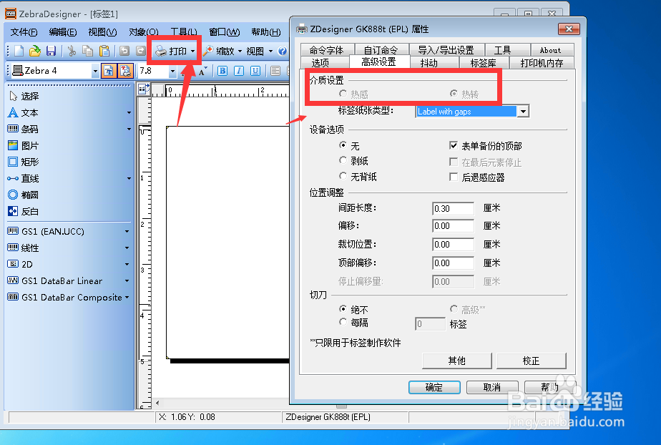Enable the 后退感应器 checkbox
661x445 pixels.
pos(454,177)
